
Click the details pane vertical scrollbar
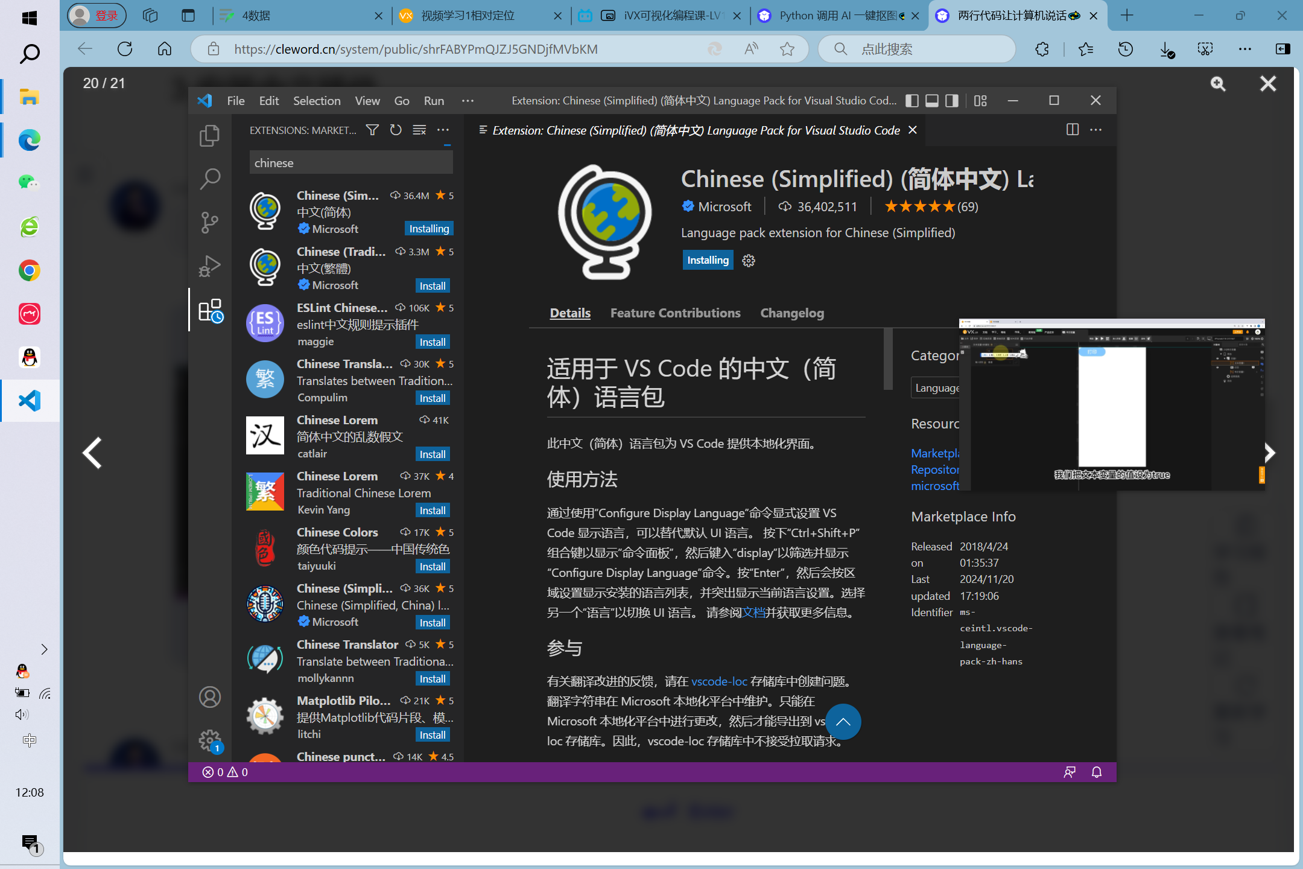point(888,359)
